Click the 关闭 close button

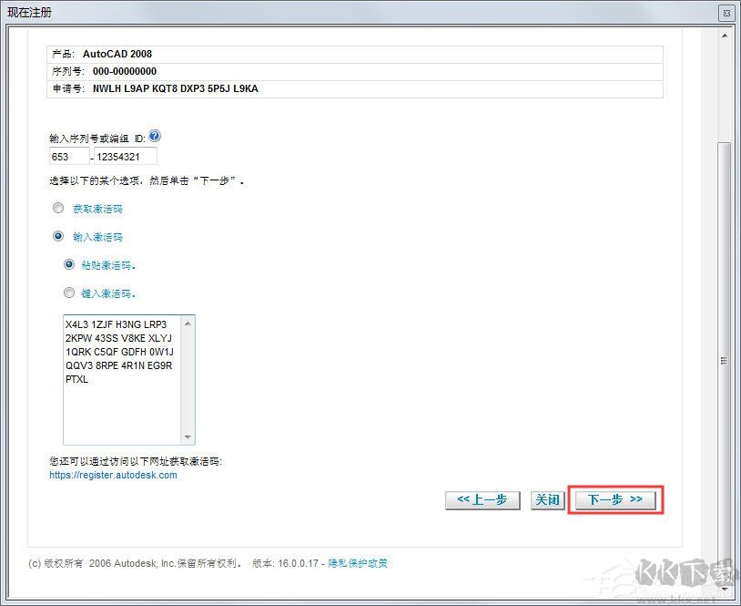click(547, 499)
